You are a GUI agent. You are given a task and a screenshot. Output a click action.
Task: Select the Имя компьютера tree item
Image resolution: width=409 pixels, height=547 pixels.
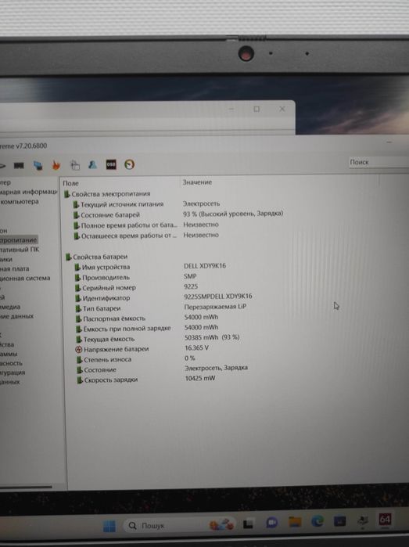[x=20, y=202]
